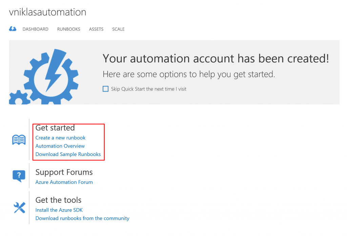The image size is (347, 236).
Task: Click the open book Get started icon
Action: [x=19, y=140]
